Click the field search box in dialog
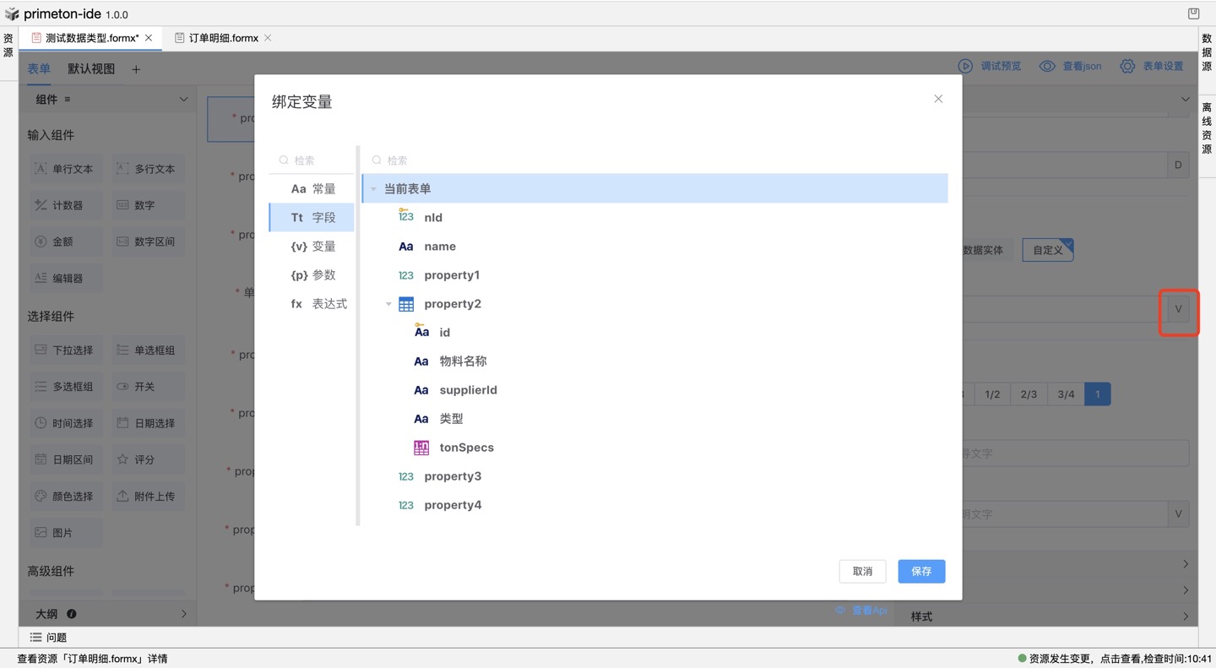Viewport: 1216px width, 668px height. coord(659,160)
